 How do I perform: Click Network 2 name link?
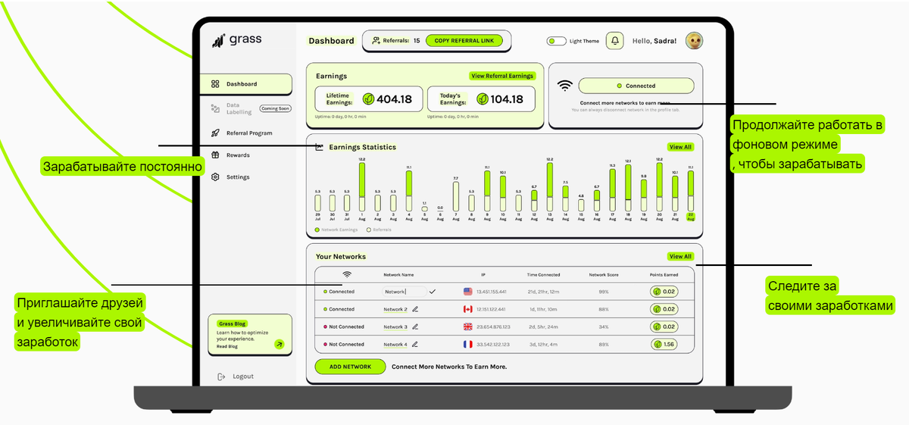[x=395, y=309]
